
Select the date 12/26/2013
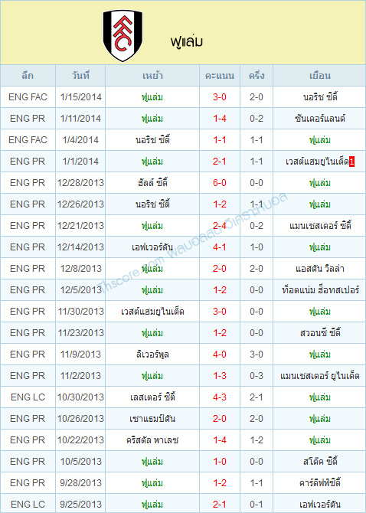click(x=80, y=204)
